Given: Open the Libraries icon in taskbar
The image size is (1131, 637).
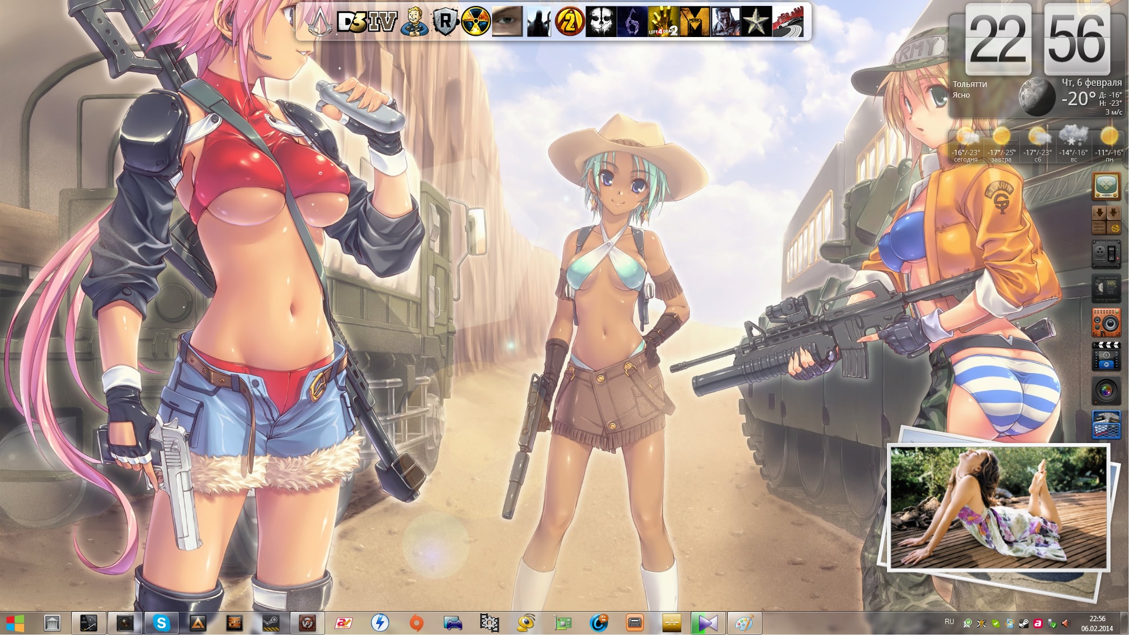Looking at the screenshot, I should 52,624.
